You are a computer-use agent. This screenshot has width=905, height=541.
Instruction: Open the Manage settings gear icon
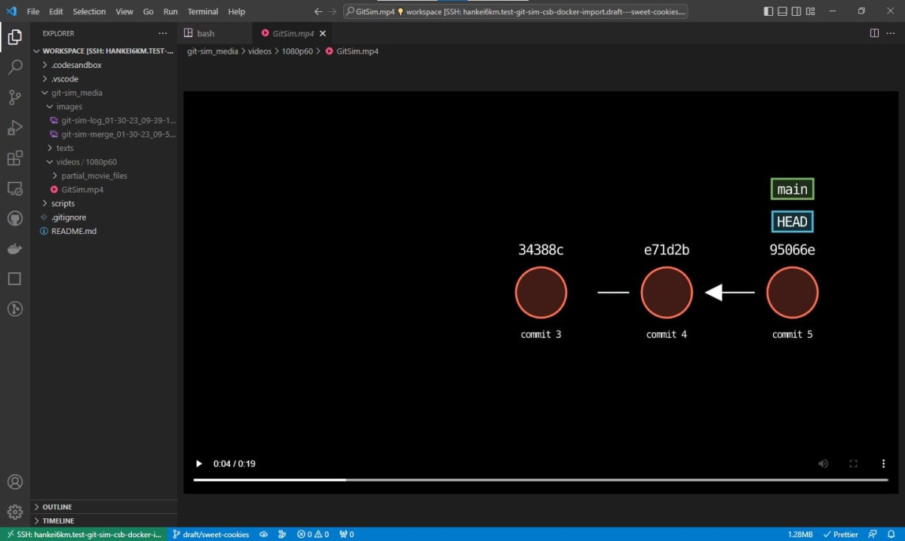(15, 511)
